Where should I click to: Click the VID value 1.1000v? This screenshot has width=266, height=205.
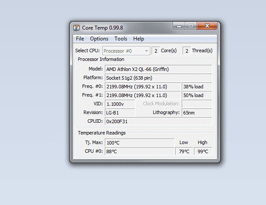120,104
